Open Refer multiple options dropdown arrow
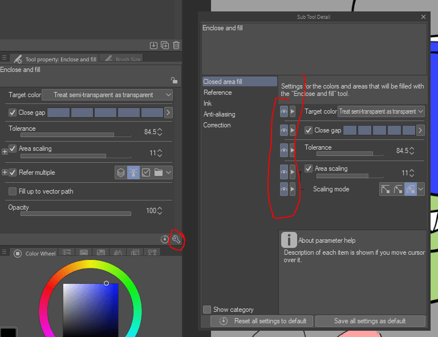The width and height of the screenshot is (438, 337). [x=168, y=172]
